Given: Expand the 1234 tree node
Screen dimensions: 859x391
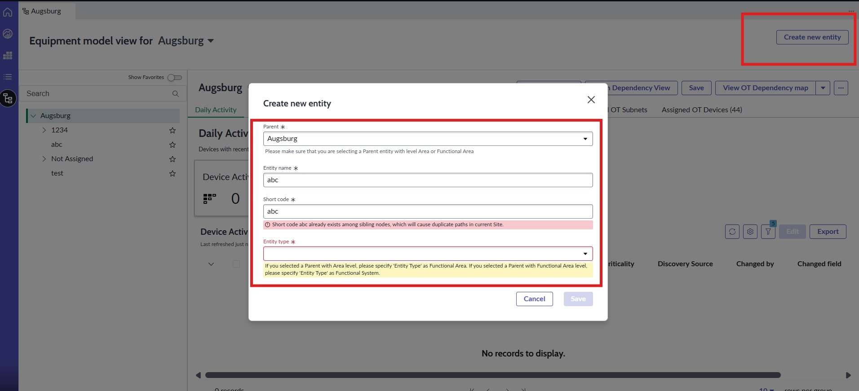Looking at the screenshot, I should [x=44, y=130].
